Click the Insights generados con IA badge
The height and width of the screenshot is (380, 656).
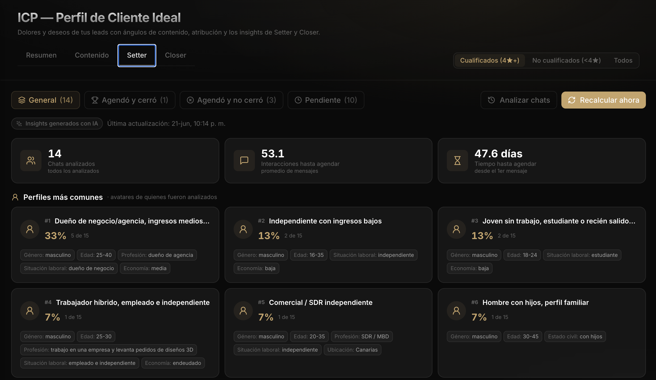pyautogui.click(x=57, y=124)
